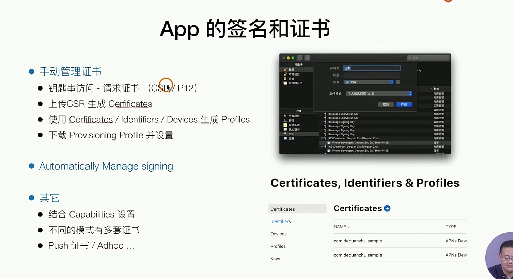Click the plus button beside Certificates heading

click(387, 208)
